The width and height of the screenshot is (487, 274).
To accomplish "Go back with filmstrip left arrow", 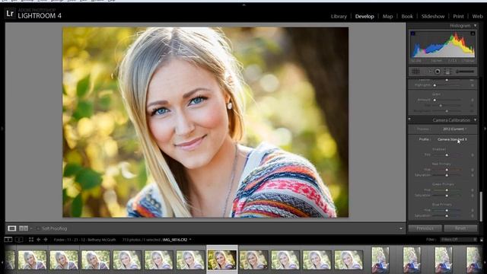I will coord(39,240).
